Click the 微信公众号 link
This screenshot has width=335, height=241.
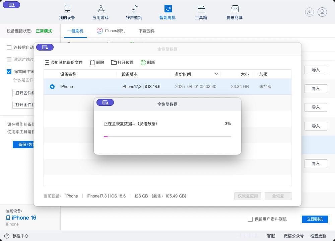293,236
